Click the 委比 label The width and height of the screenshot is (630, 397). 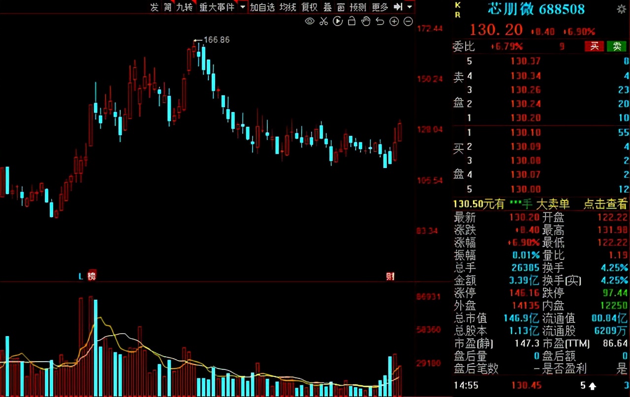(464, 47)
